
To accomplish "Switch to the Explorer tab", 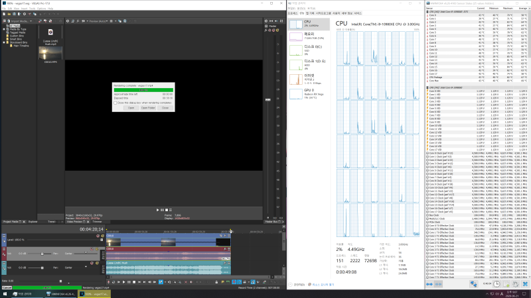I will [33, 221].
